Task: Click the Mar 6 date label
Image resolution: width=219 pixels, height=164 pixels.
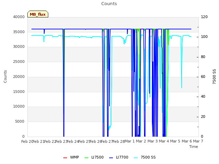Action: pyautogui.click(x=187, y=141)
